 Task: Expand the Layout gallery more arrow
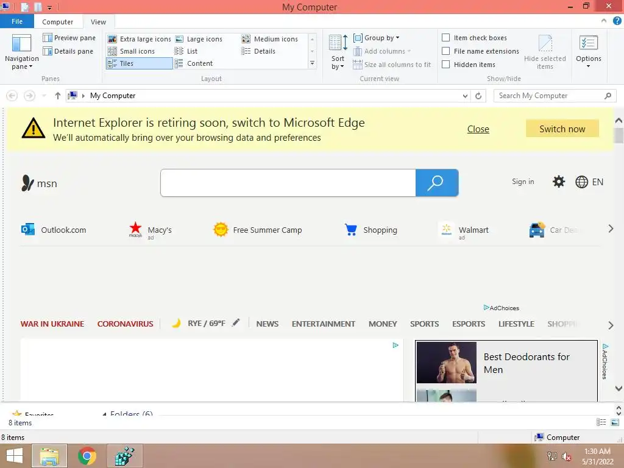pyautogui.click(x=313, y=63)
